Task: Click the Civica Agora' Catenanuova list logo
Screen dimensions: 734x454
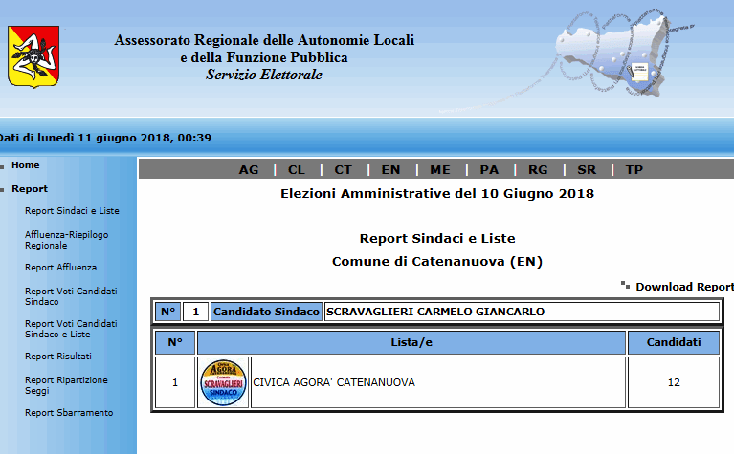Action: (x=223, y=382)
